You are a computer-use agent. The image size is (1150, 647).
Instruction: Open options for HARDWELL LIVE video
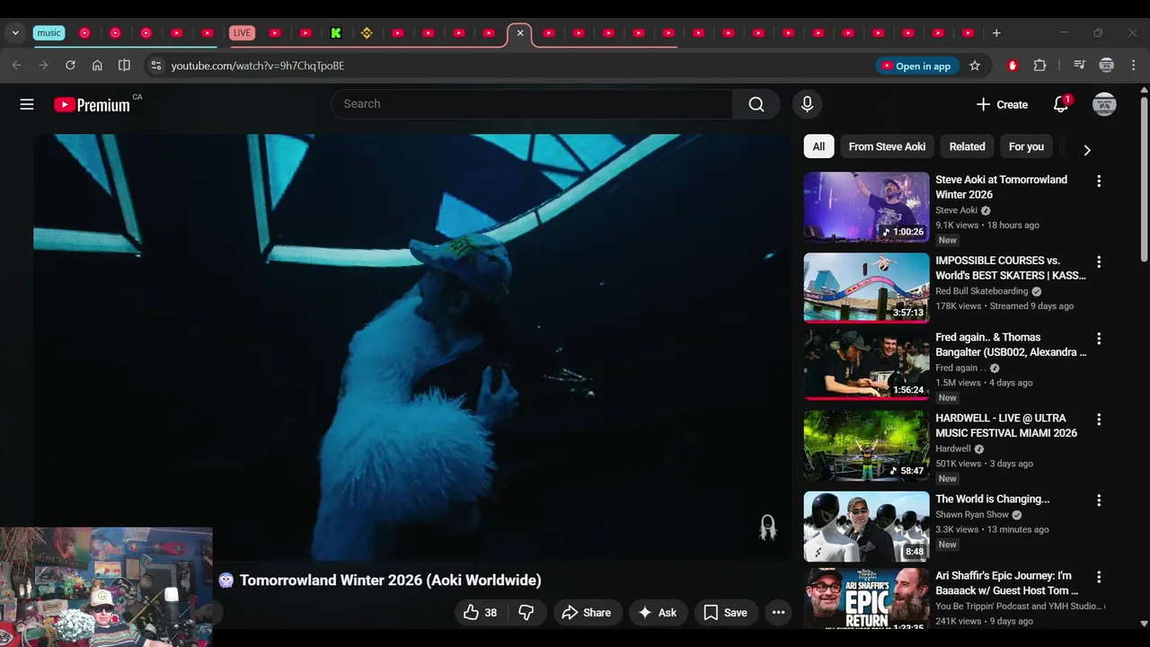coord(1098,420)
